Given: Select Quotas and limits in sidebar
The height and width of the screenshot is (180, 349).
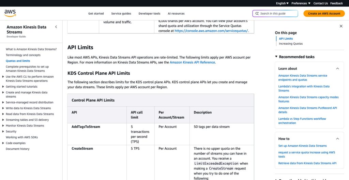Looking at the screenshot, I should point(18,61).
